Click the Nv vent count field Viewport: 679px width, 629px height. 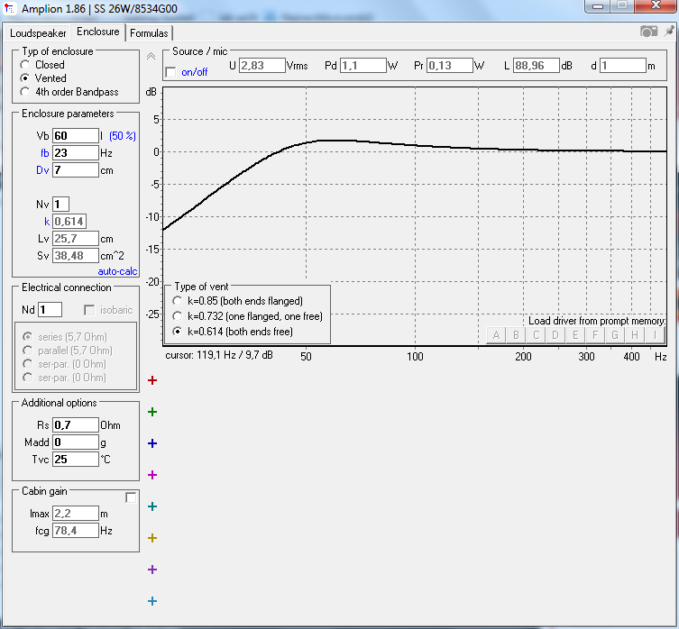point(60,205)
